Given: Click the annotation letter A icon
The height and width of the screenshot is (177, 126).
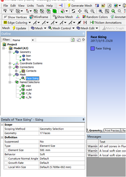Looking at the screenshot, I should point(110,5).
